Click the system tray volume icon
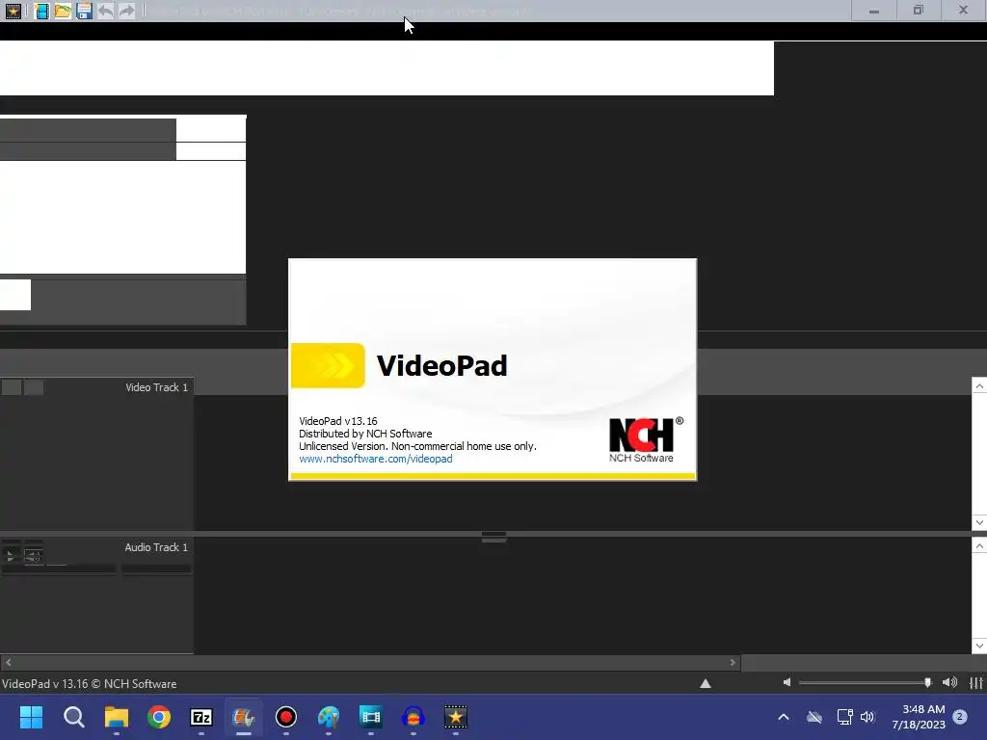Screen dimensions: 987x740 point(867,717)
